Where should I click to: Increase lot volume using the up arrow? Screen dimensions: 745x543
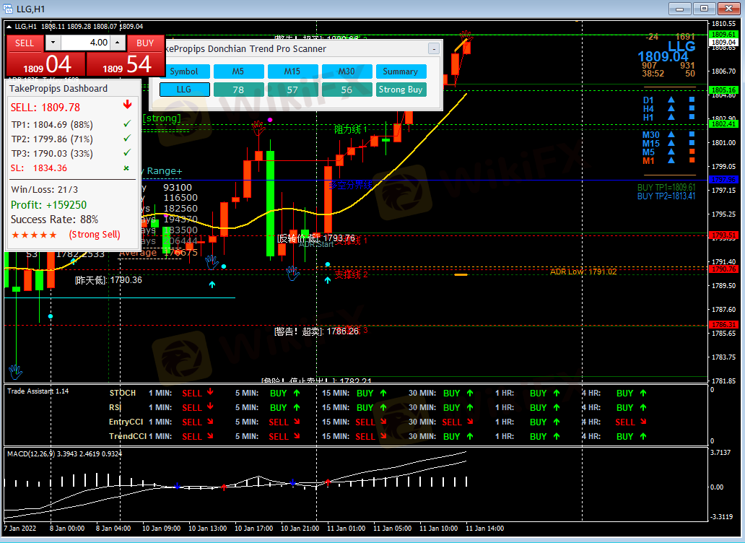coord(118,43)
